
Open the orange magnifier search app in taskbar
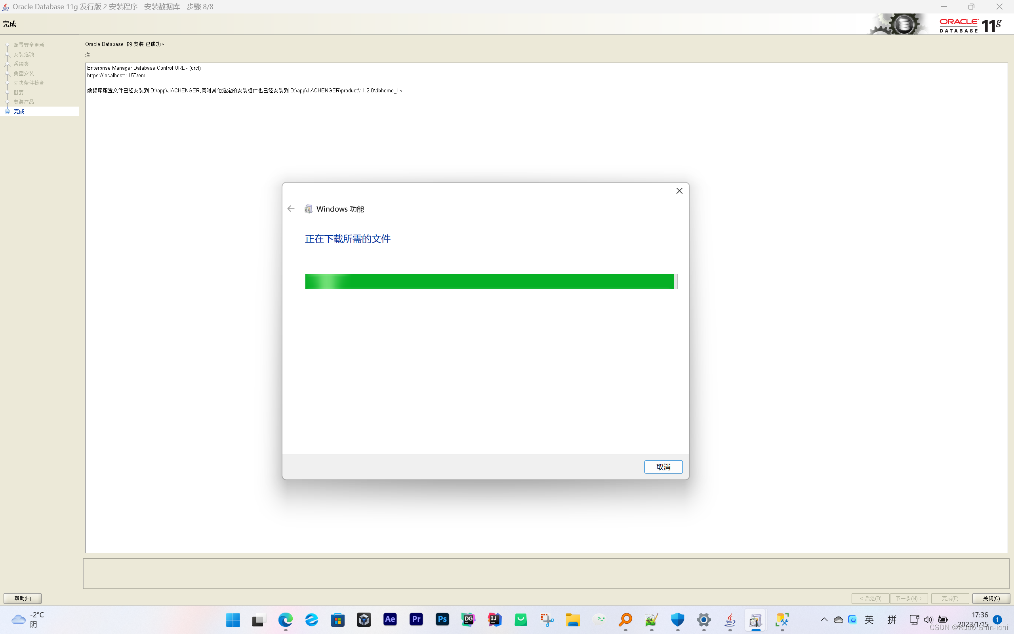click(625, 619)
